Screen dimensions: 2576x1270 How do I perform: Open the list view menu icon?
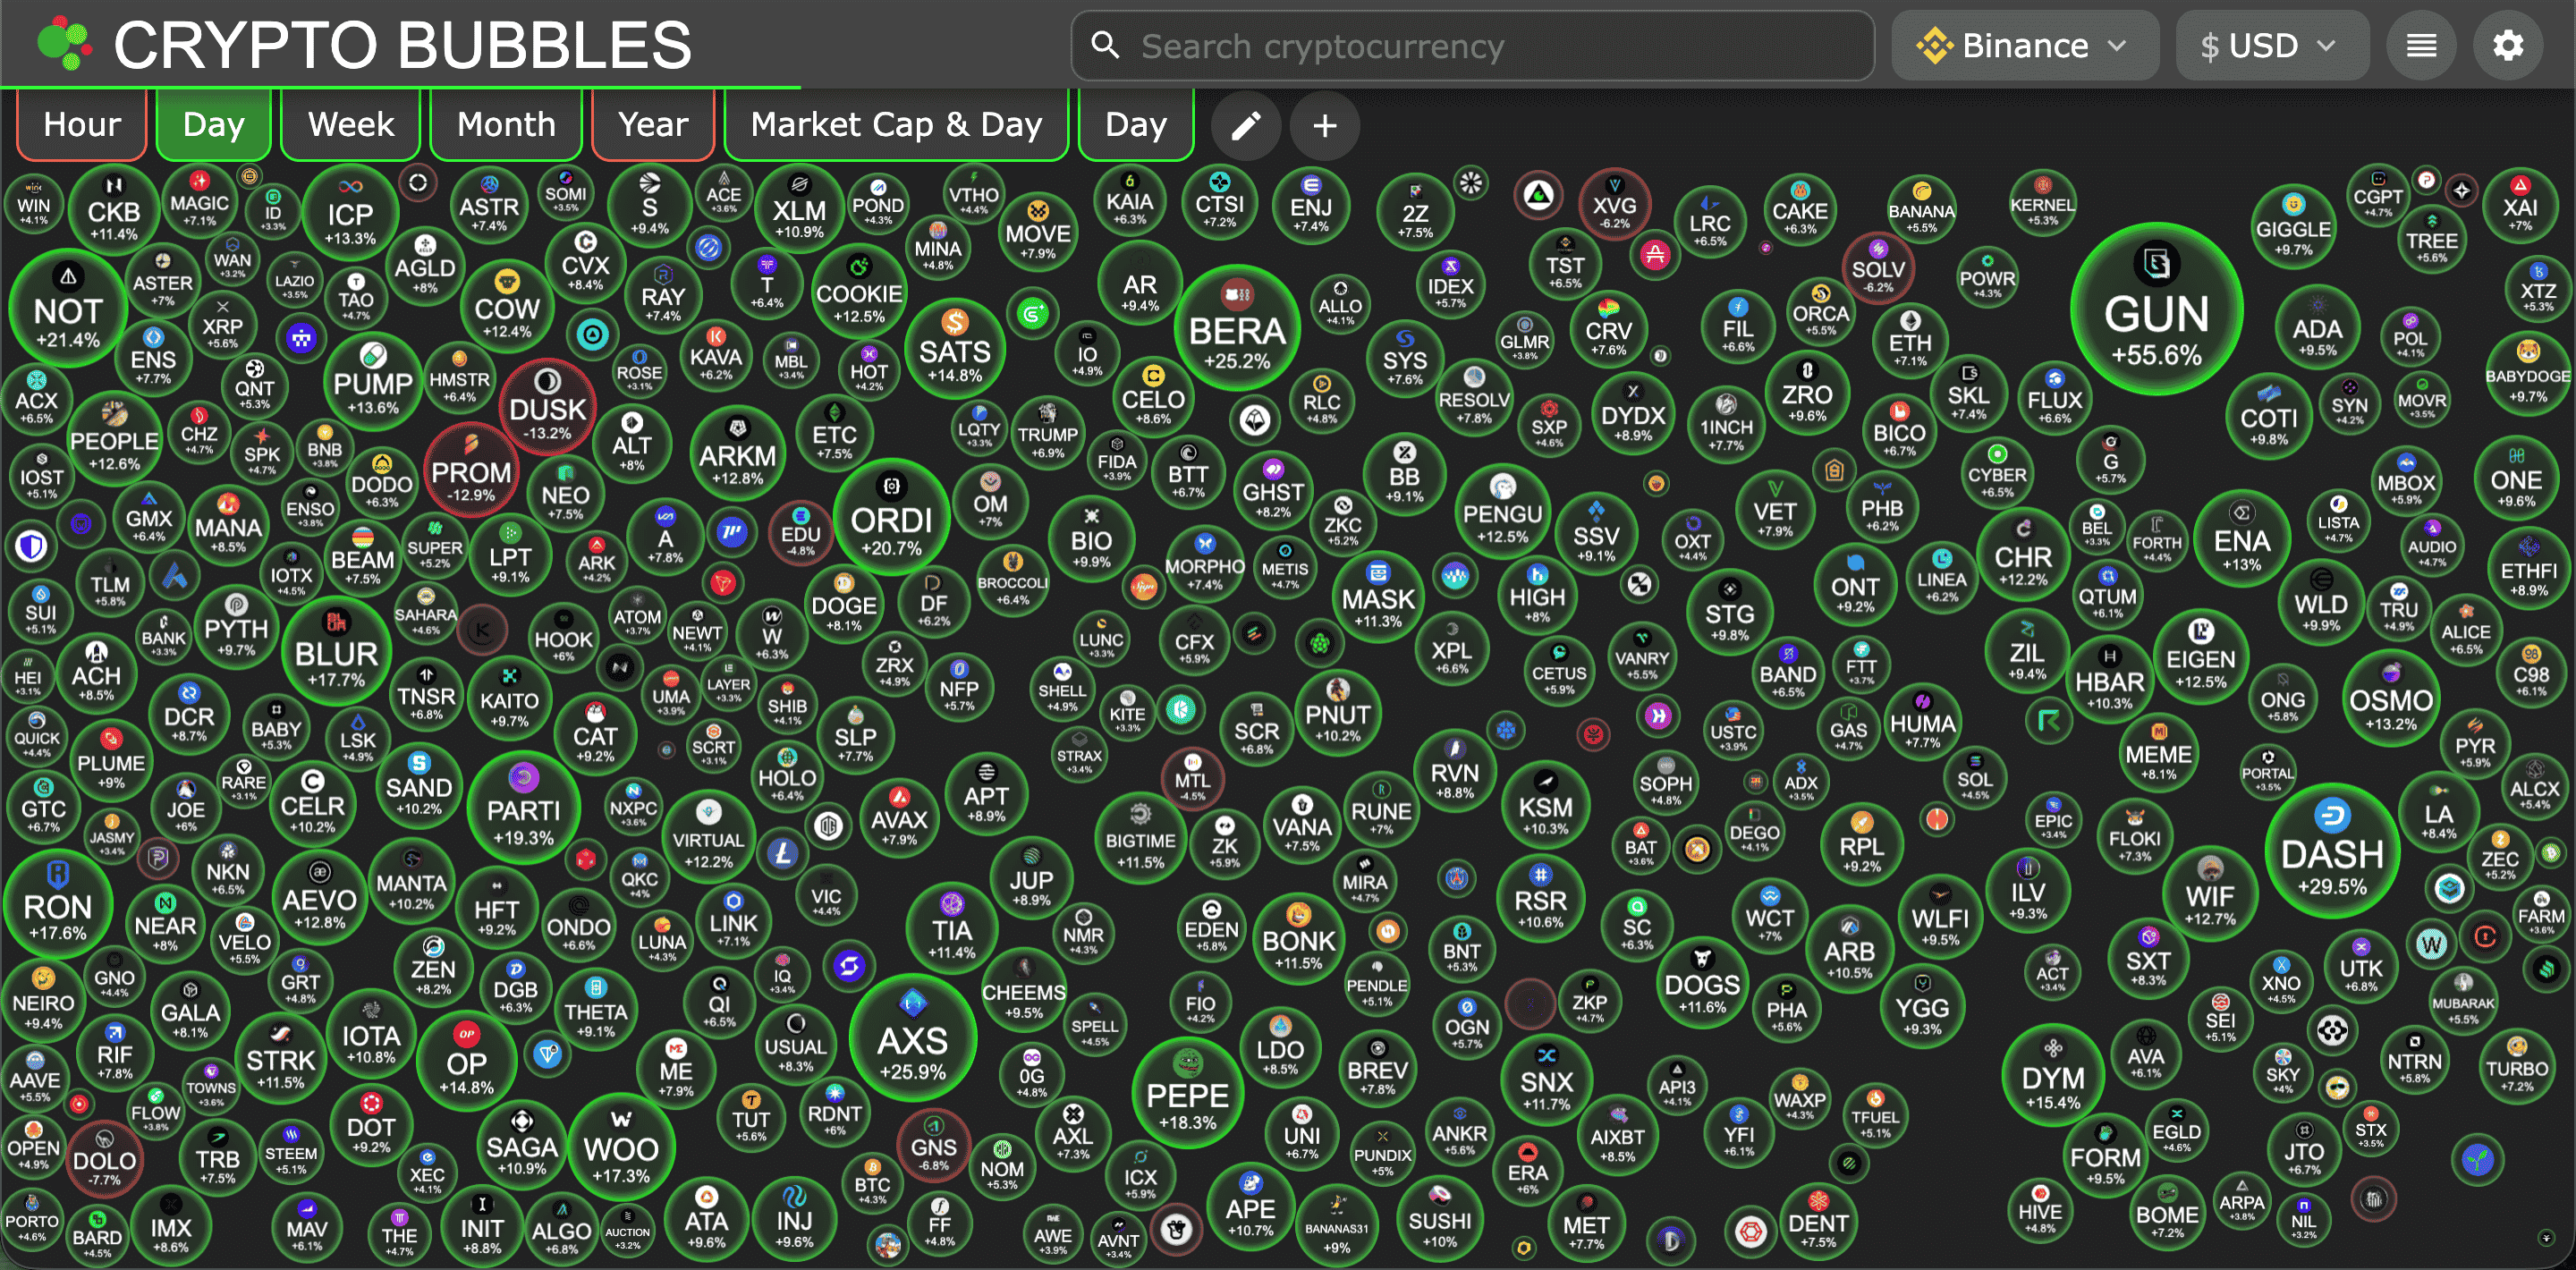coord(2421,46)
